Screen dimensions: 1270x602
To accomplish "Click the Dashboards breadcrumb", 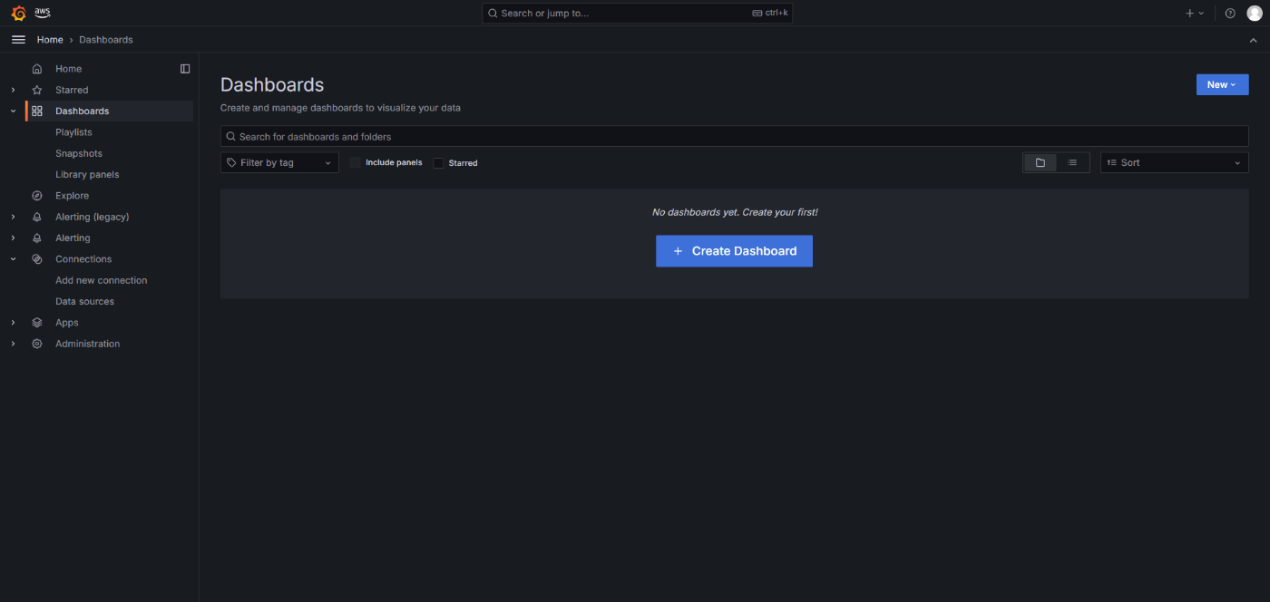I will [105, 40].
